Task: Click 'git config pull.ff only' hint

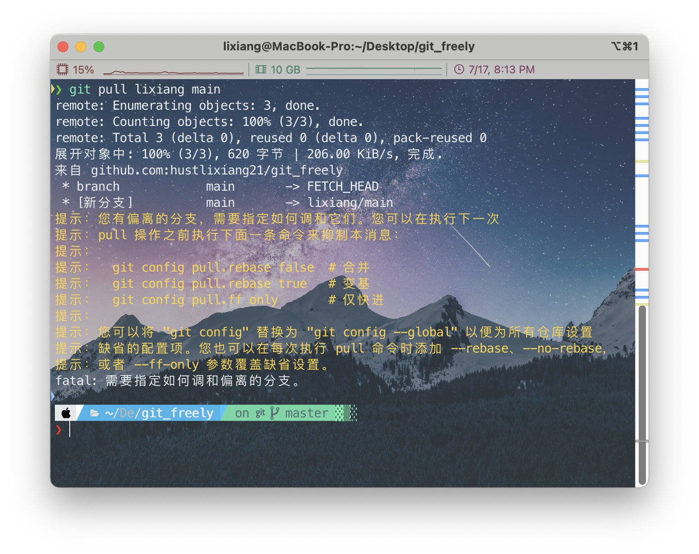Action: click(x=195, y=299)
